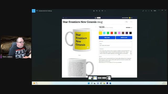Click the Edit image icon in Photos toolbar
Screen dimensions: 168x94
pyautogui.click(x=94, y=11)
